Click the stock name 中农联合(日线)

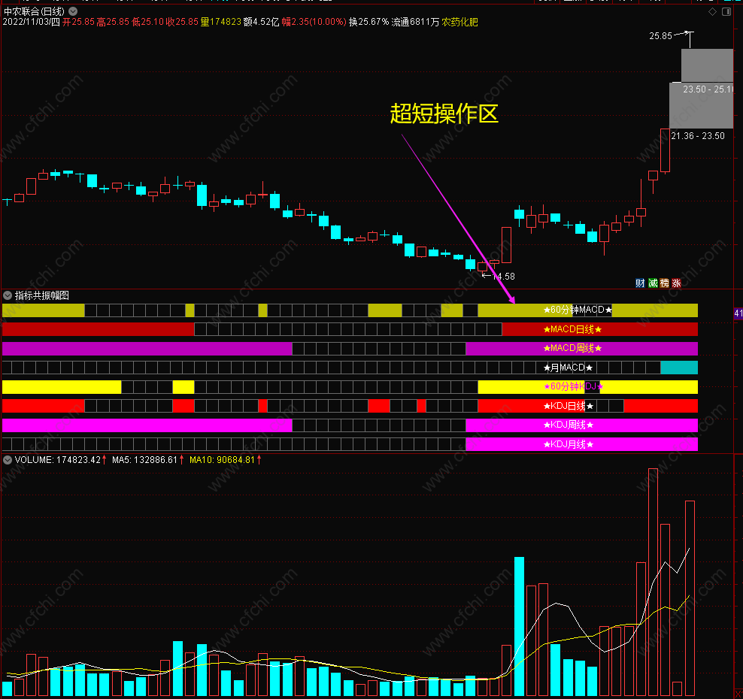34,11
